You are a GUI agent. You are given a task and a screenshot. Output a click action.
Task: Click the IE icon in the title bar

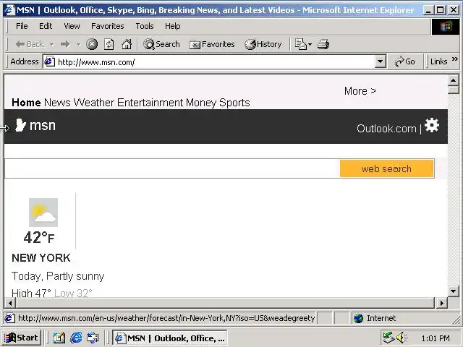(9, 10)
